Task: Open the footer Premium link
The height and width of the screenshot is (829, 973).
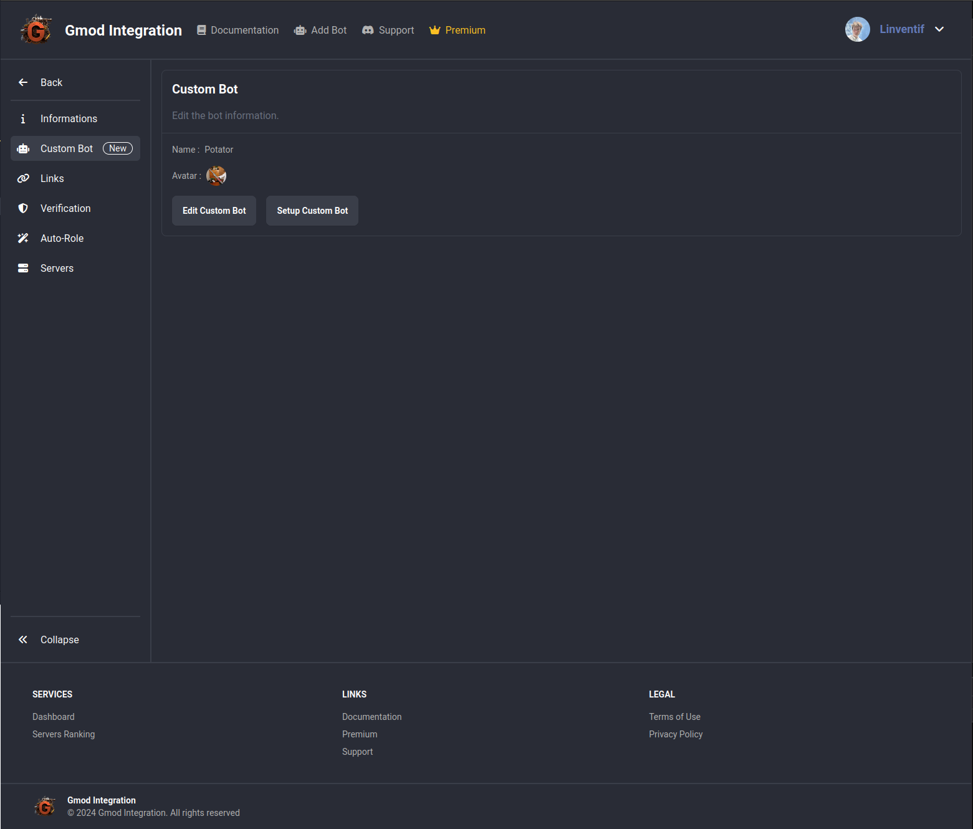Action: [360, 734]
